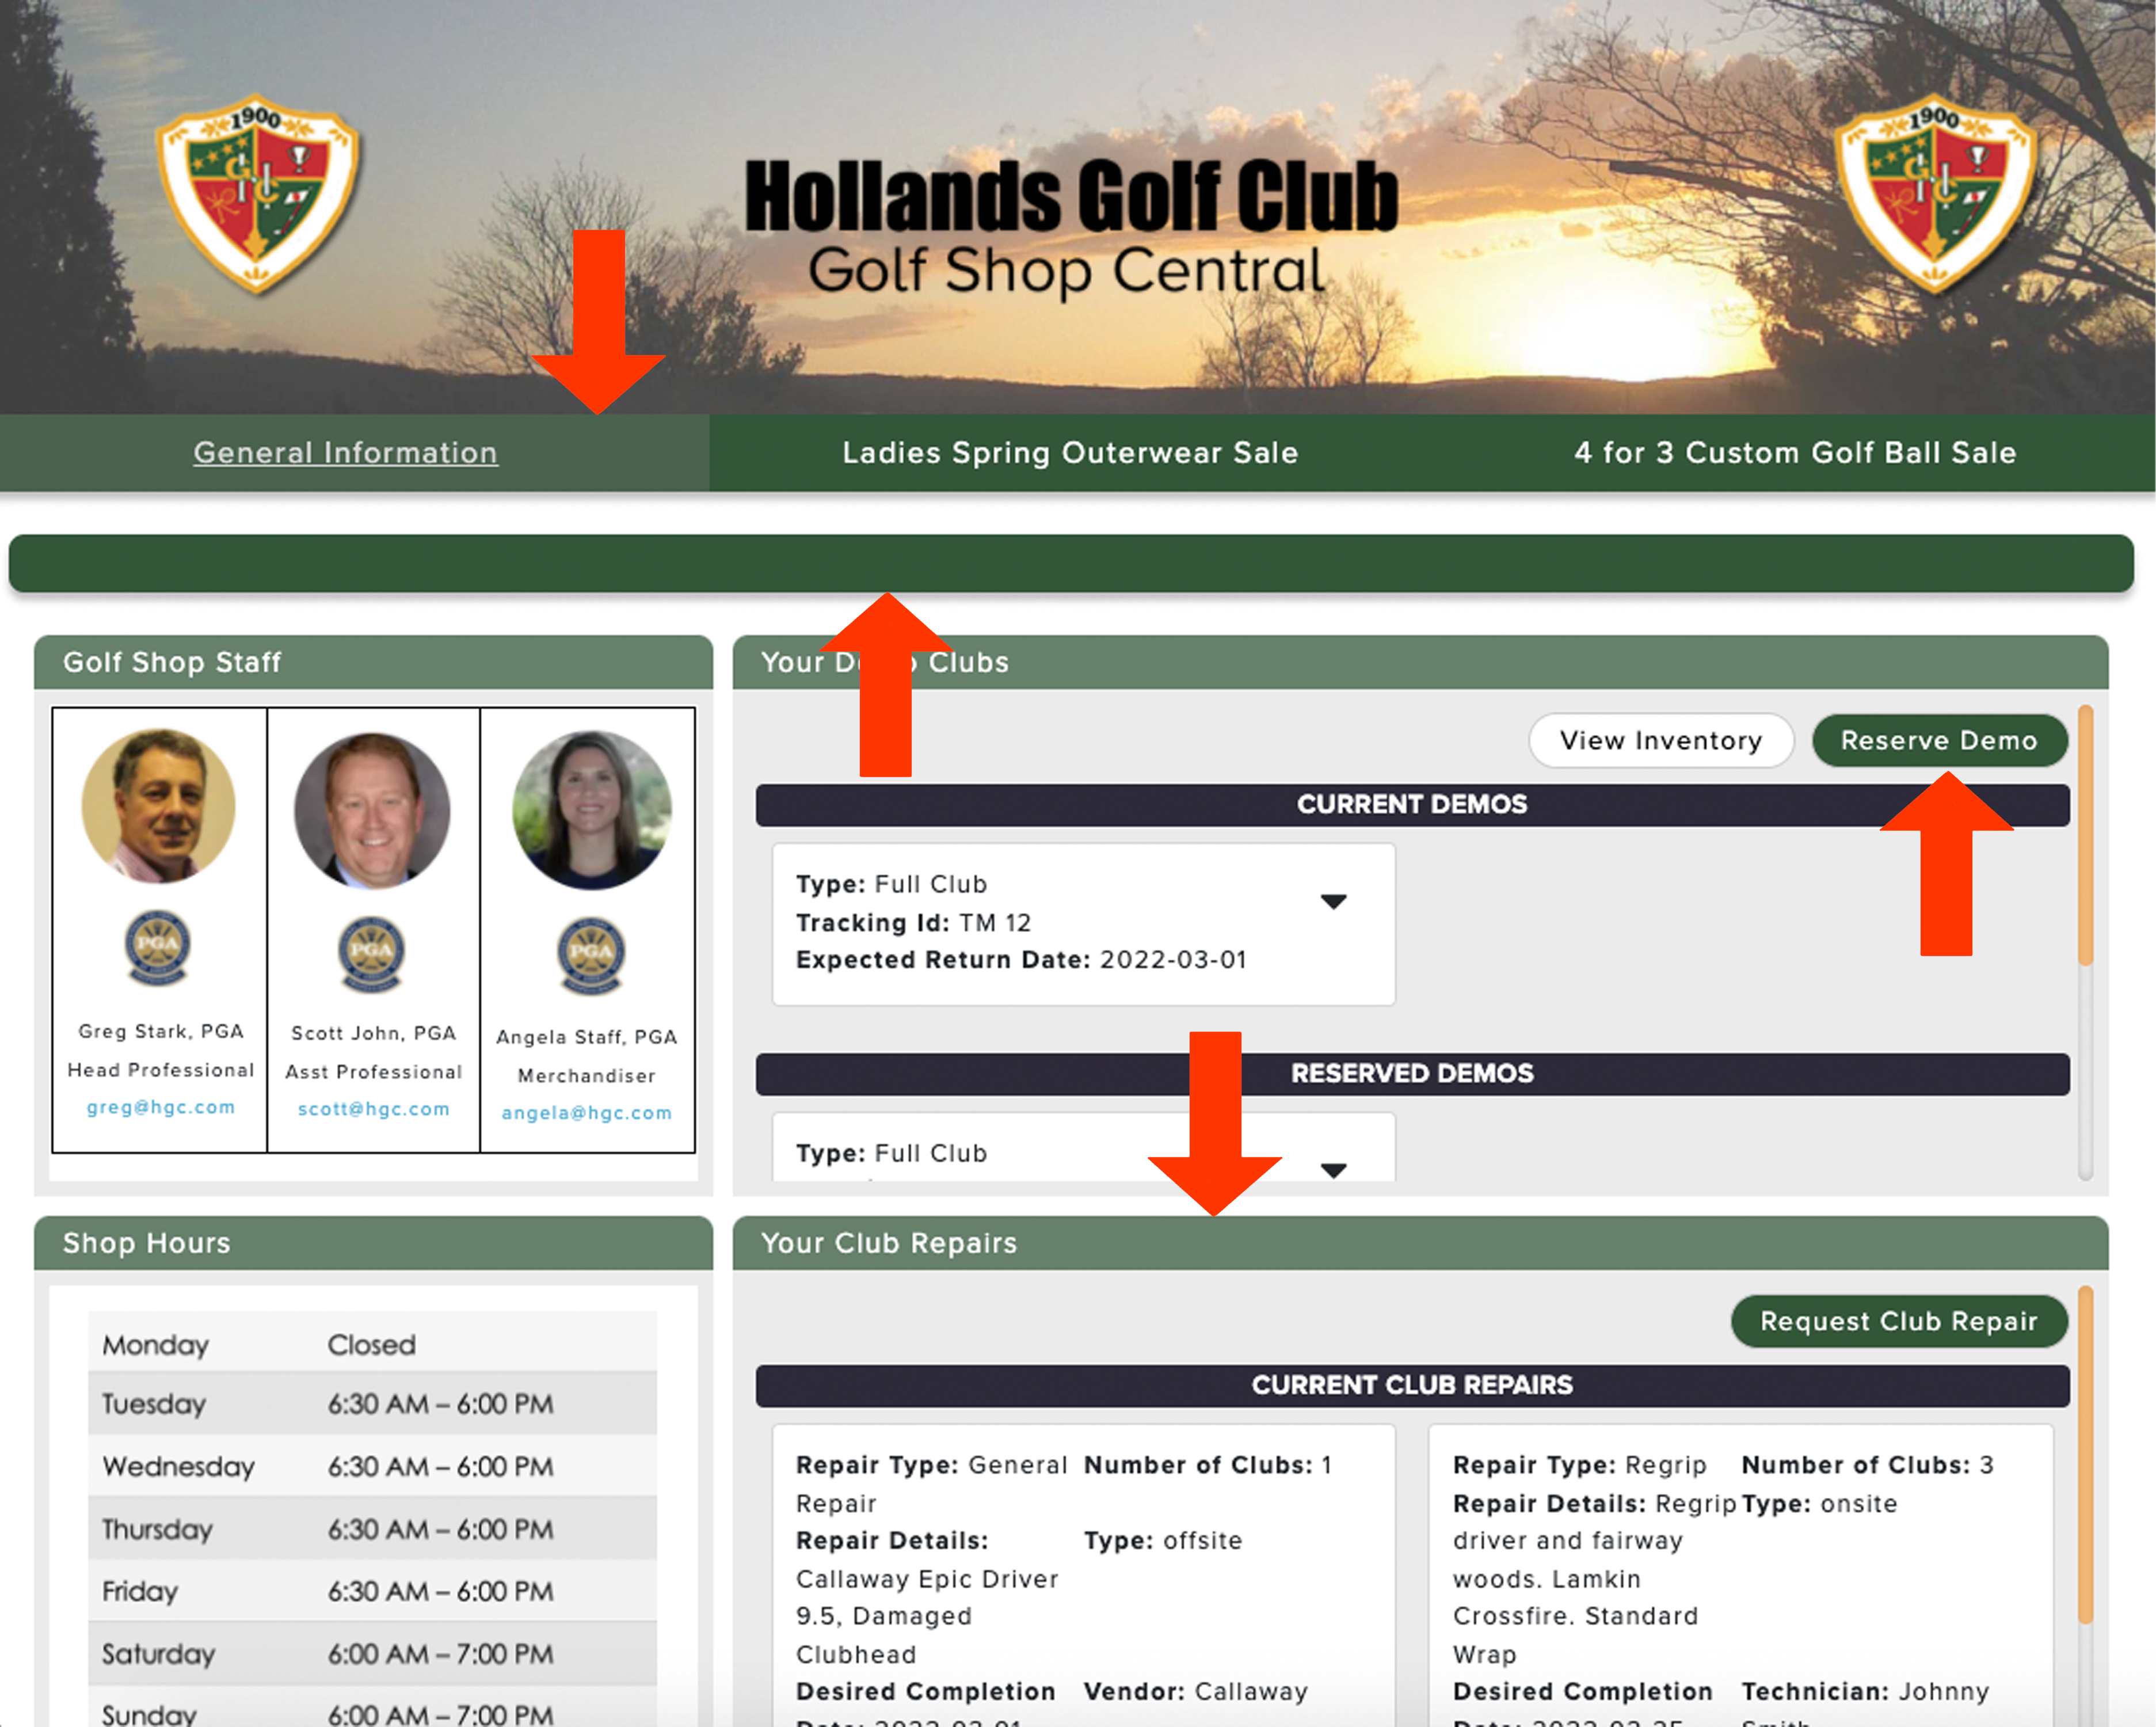Click the PGA badge under Angela Staff
2156x1727 pixels.
tap(591, 956)
